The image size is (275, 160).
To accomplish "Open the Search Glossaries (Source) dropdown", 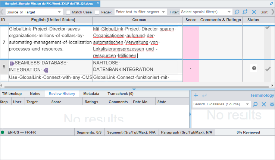I will click(x=221, y=104).
